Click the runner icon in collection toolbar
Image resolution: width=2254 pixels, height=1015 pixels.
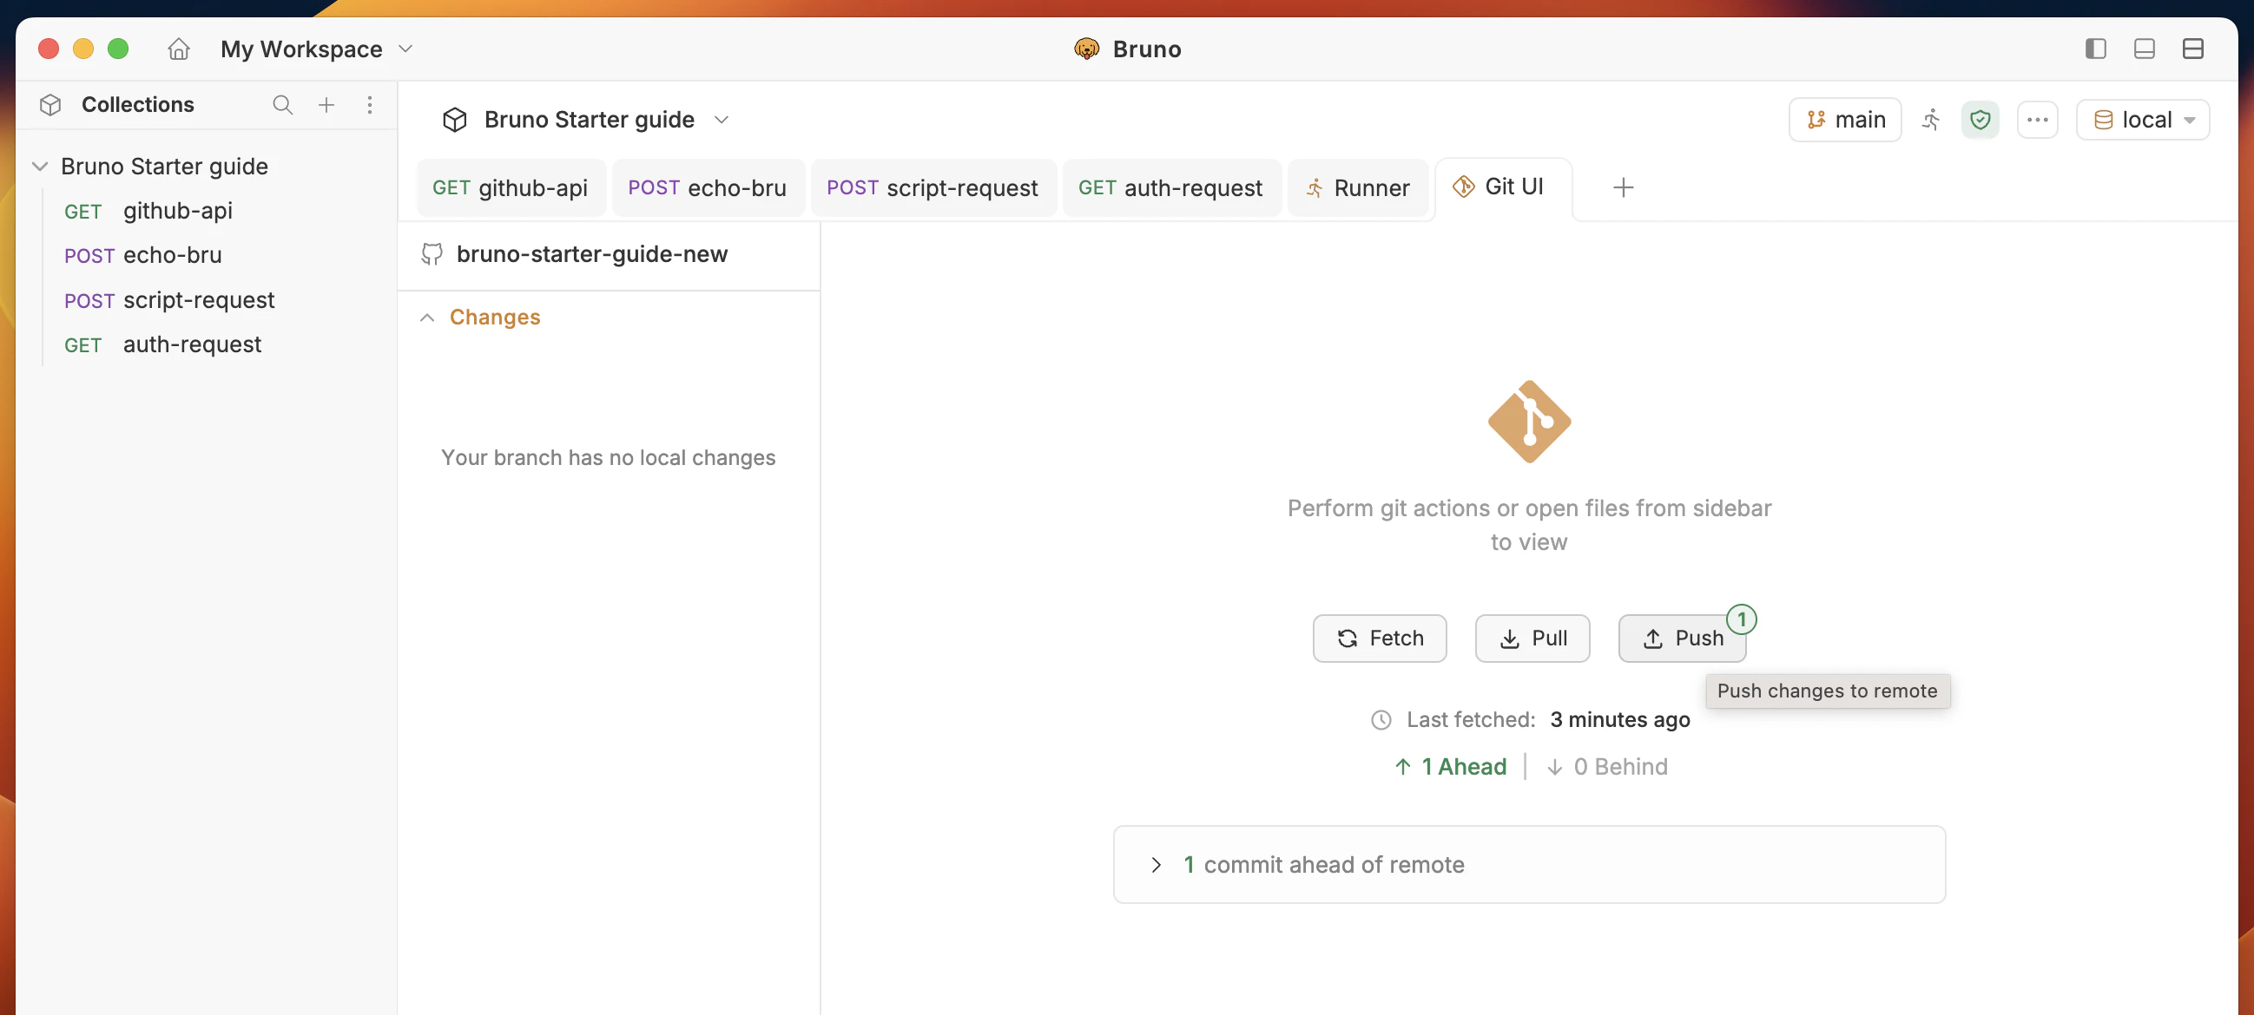[1931, 120]
